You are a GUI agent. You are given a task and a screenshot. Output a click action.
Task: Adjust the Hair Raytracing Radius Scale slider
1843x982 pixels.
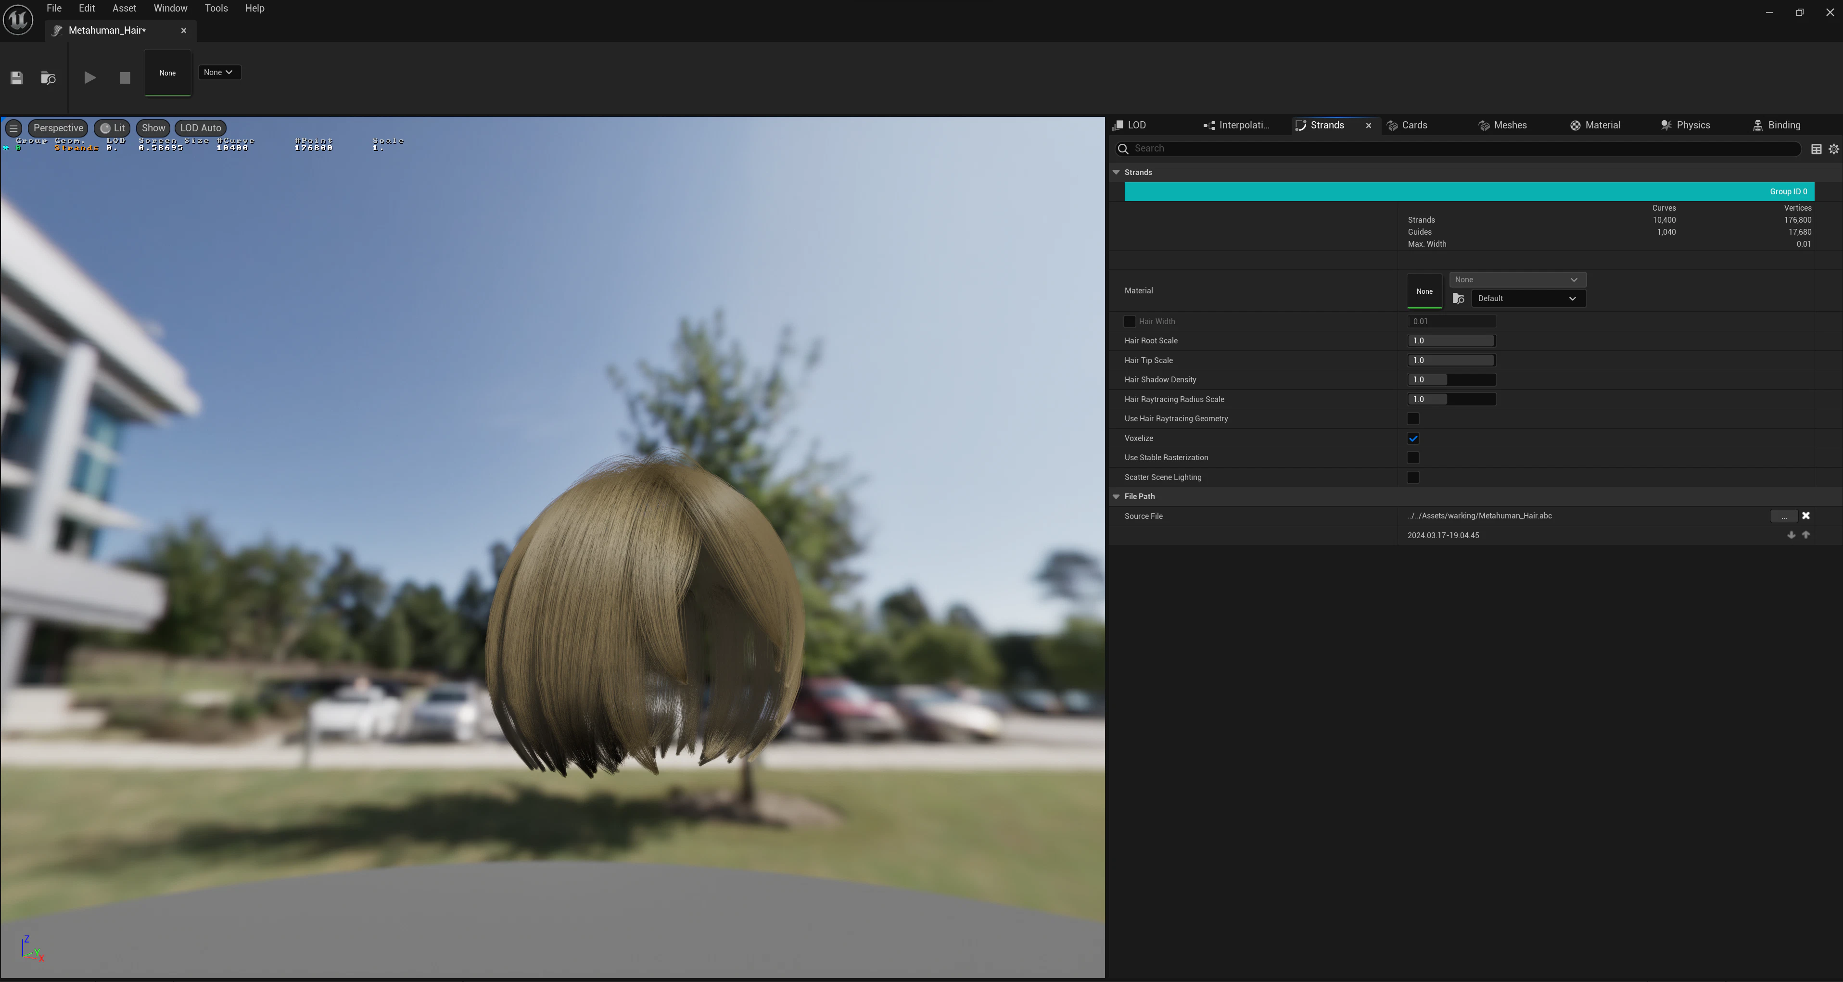click(1452, 399)
